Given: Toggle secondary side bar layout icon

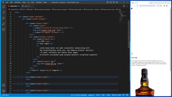Looking at the screenshot, I should [x=114, y=2].
